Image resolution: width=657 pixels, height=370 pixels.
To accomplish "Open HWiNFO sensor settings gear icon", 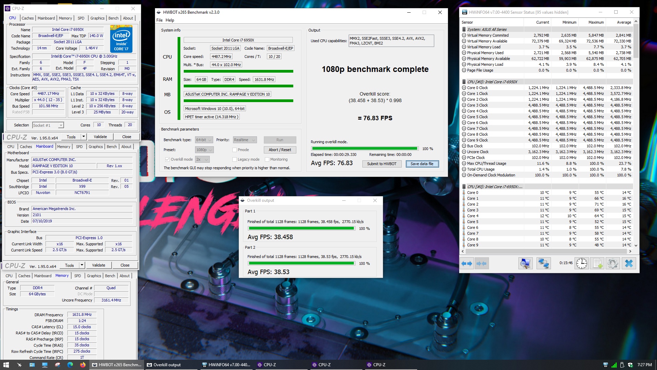I will click(613, 263).
